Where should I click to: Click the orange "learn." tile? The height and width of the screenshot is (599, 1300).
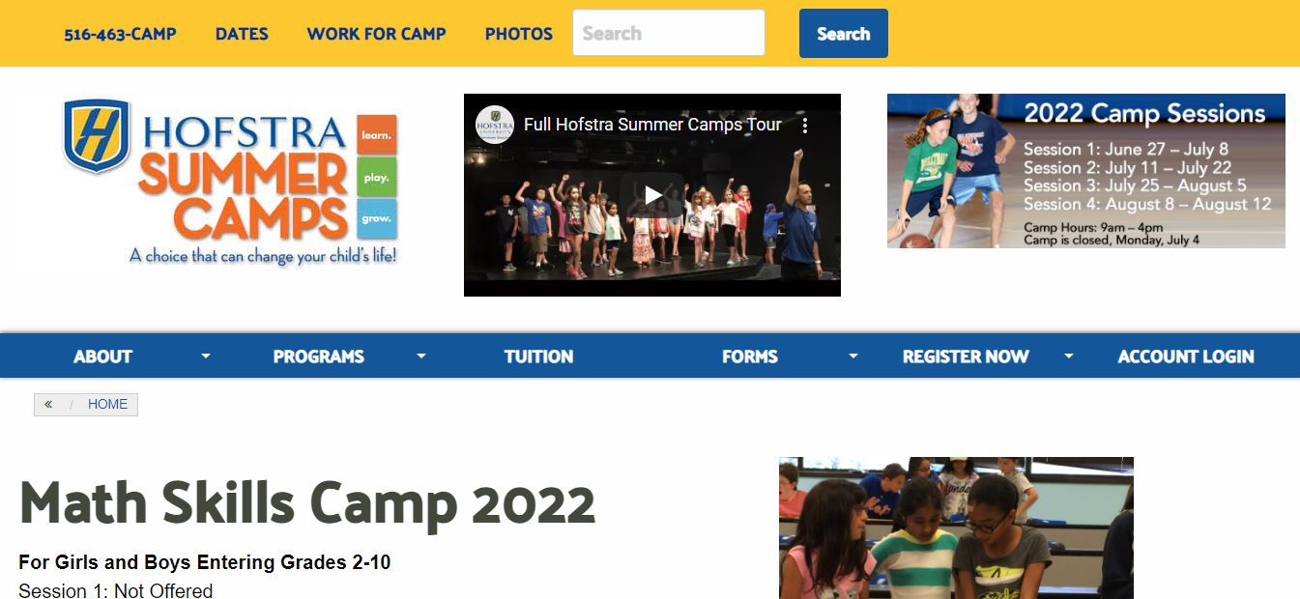point(377,135)
